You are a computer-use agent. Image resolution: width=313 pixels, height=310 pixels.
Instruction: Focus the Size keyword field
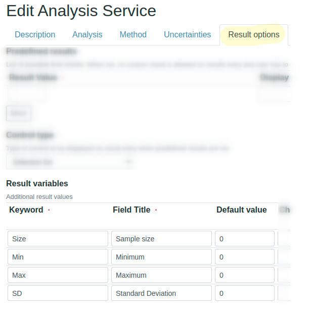tap(58, 239)
